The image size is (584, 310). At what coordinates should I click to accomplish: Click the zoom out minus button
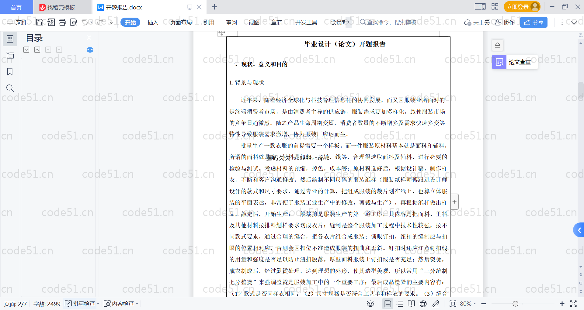point(484,304)
